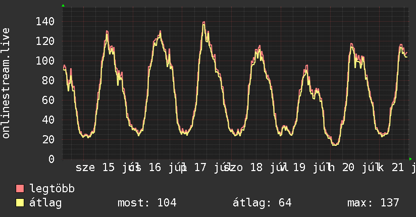
Task: Click the legtöbb legend label
Action: [52, 189]
